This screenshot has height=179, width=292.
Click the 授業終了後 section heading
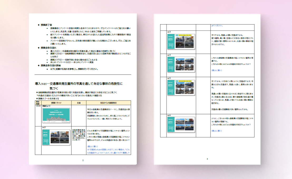pos(47,25)
